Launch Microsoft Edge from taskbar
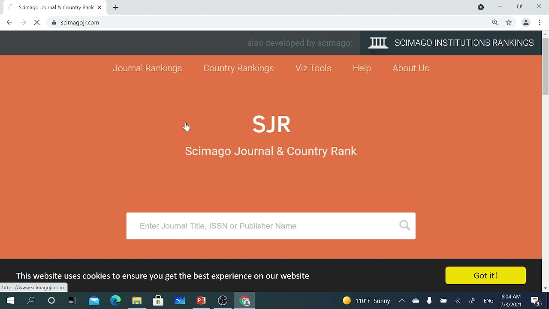Screen dimensions: 549x309 coord(115,301)
